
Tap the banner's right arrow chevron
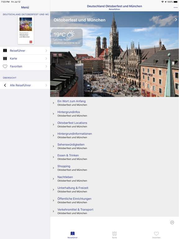pos(176,20)
